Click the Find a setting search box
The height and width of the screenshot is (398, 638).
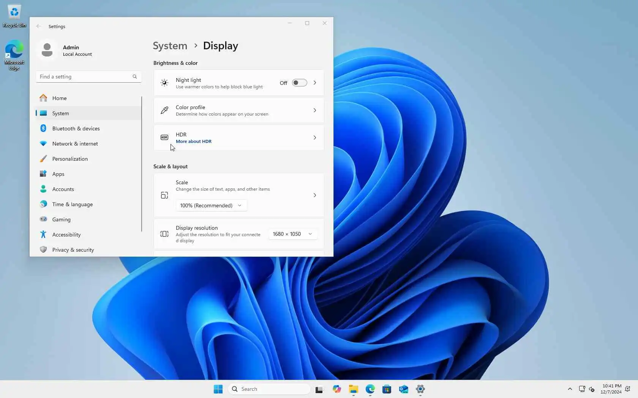tap(88, 77)
